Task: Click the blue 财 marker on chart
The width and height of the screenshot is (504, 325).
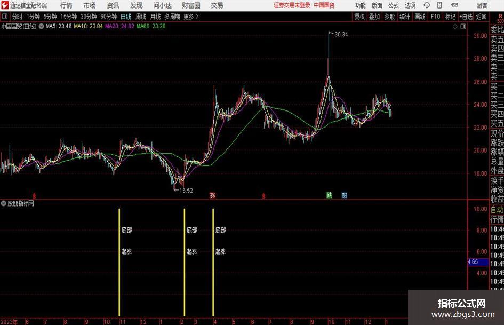Action: tap(344, 195)
